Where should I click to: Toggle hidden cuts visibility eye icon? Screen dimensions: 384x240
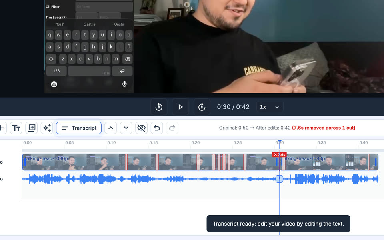[x=142, y=128]
